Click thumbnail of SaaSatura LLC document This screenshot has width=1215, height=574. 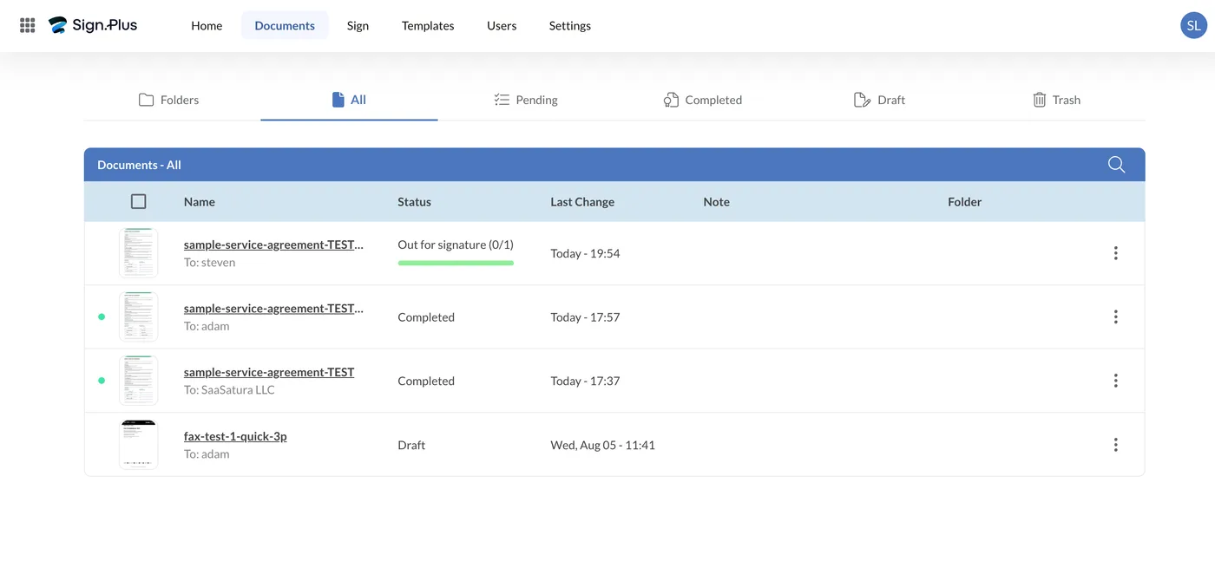click(x=139, y=381)
